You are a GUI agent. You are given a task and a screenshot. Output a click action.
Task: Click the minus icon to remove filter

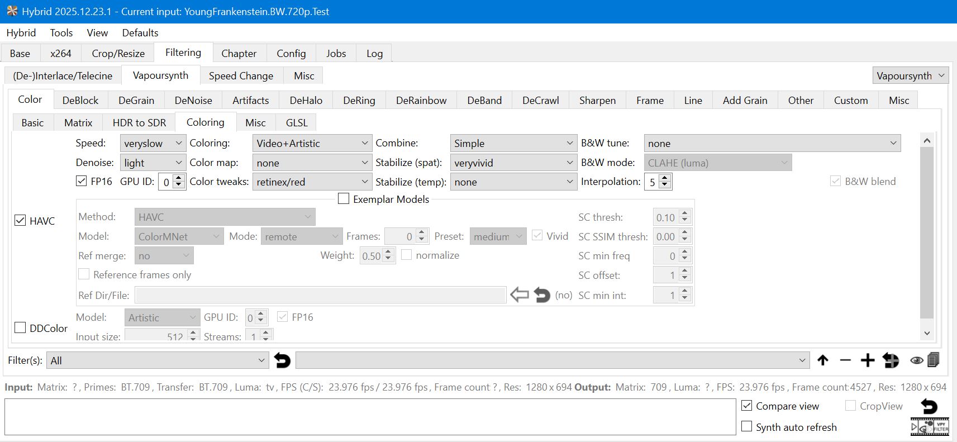845,360
